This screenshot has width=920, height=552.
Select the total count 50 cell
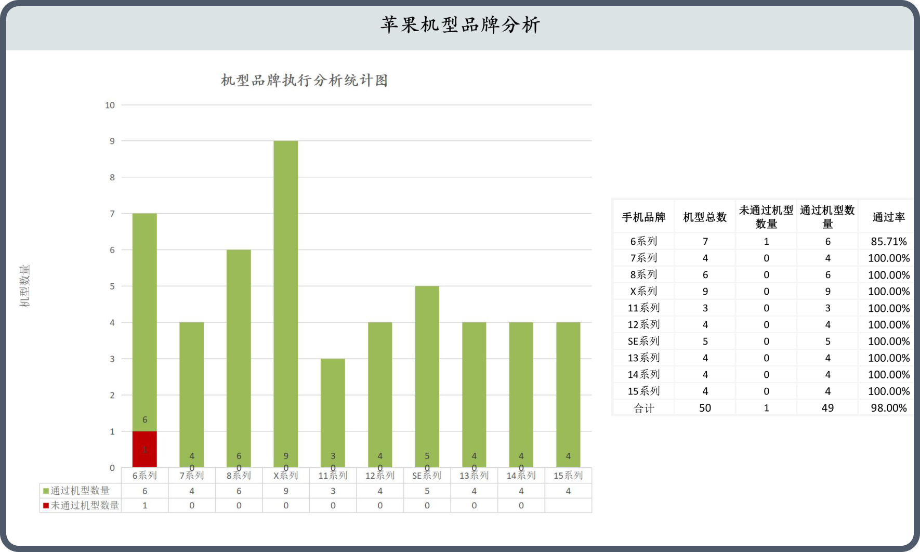tap(705, 408)
